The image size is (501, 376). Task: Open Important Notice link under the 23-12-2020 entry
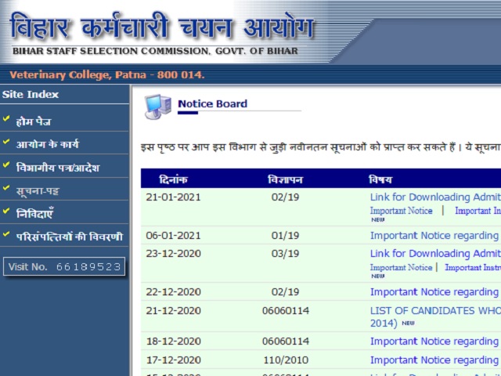(401, 267)
